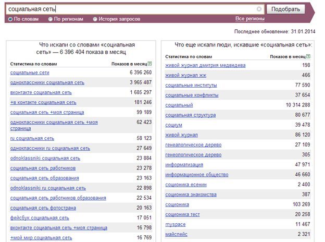Open the 'myspace' keyword link
The height and width of the screenshot is (242, 325).
[176, 225]
